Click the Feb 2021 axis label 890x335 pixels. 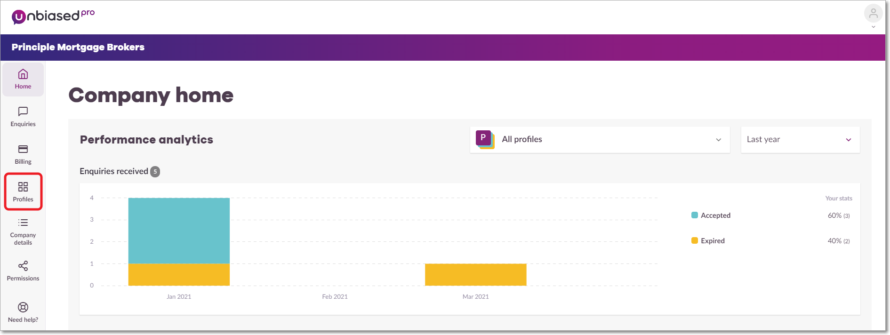pos(335,297)
